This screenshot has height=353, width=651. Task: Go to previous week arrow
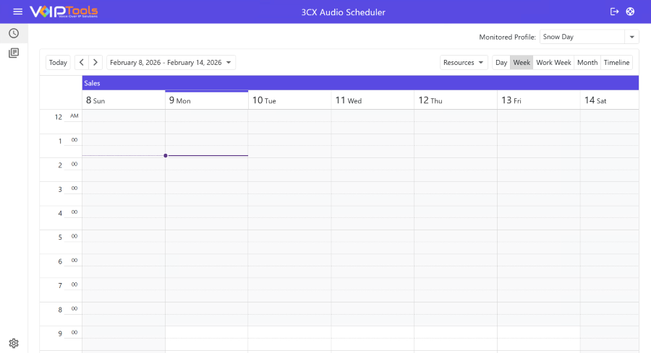click(82, 63)
